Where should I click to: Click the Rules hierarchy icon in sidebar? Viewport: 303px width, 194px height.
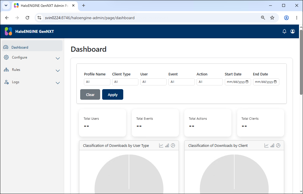(6, 70)
